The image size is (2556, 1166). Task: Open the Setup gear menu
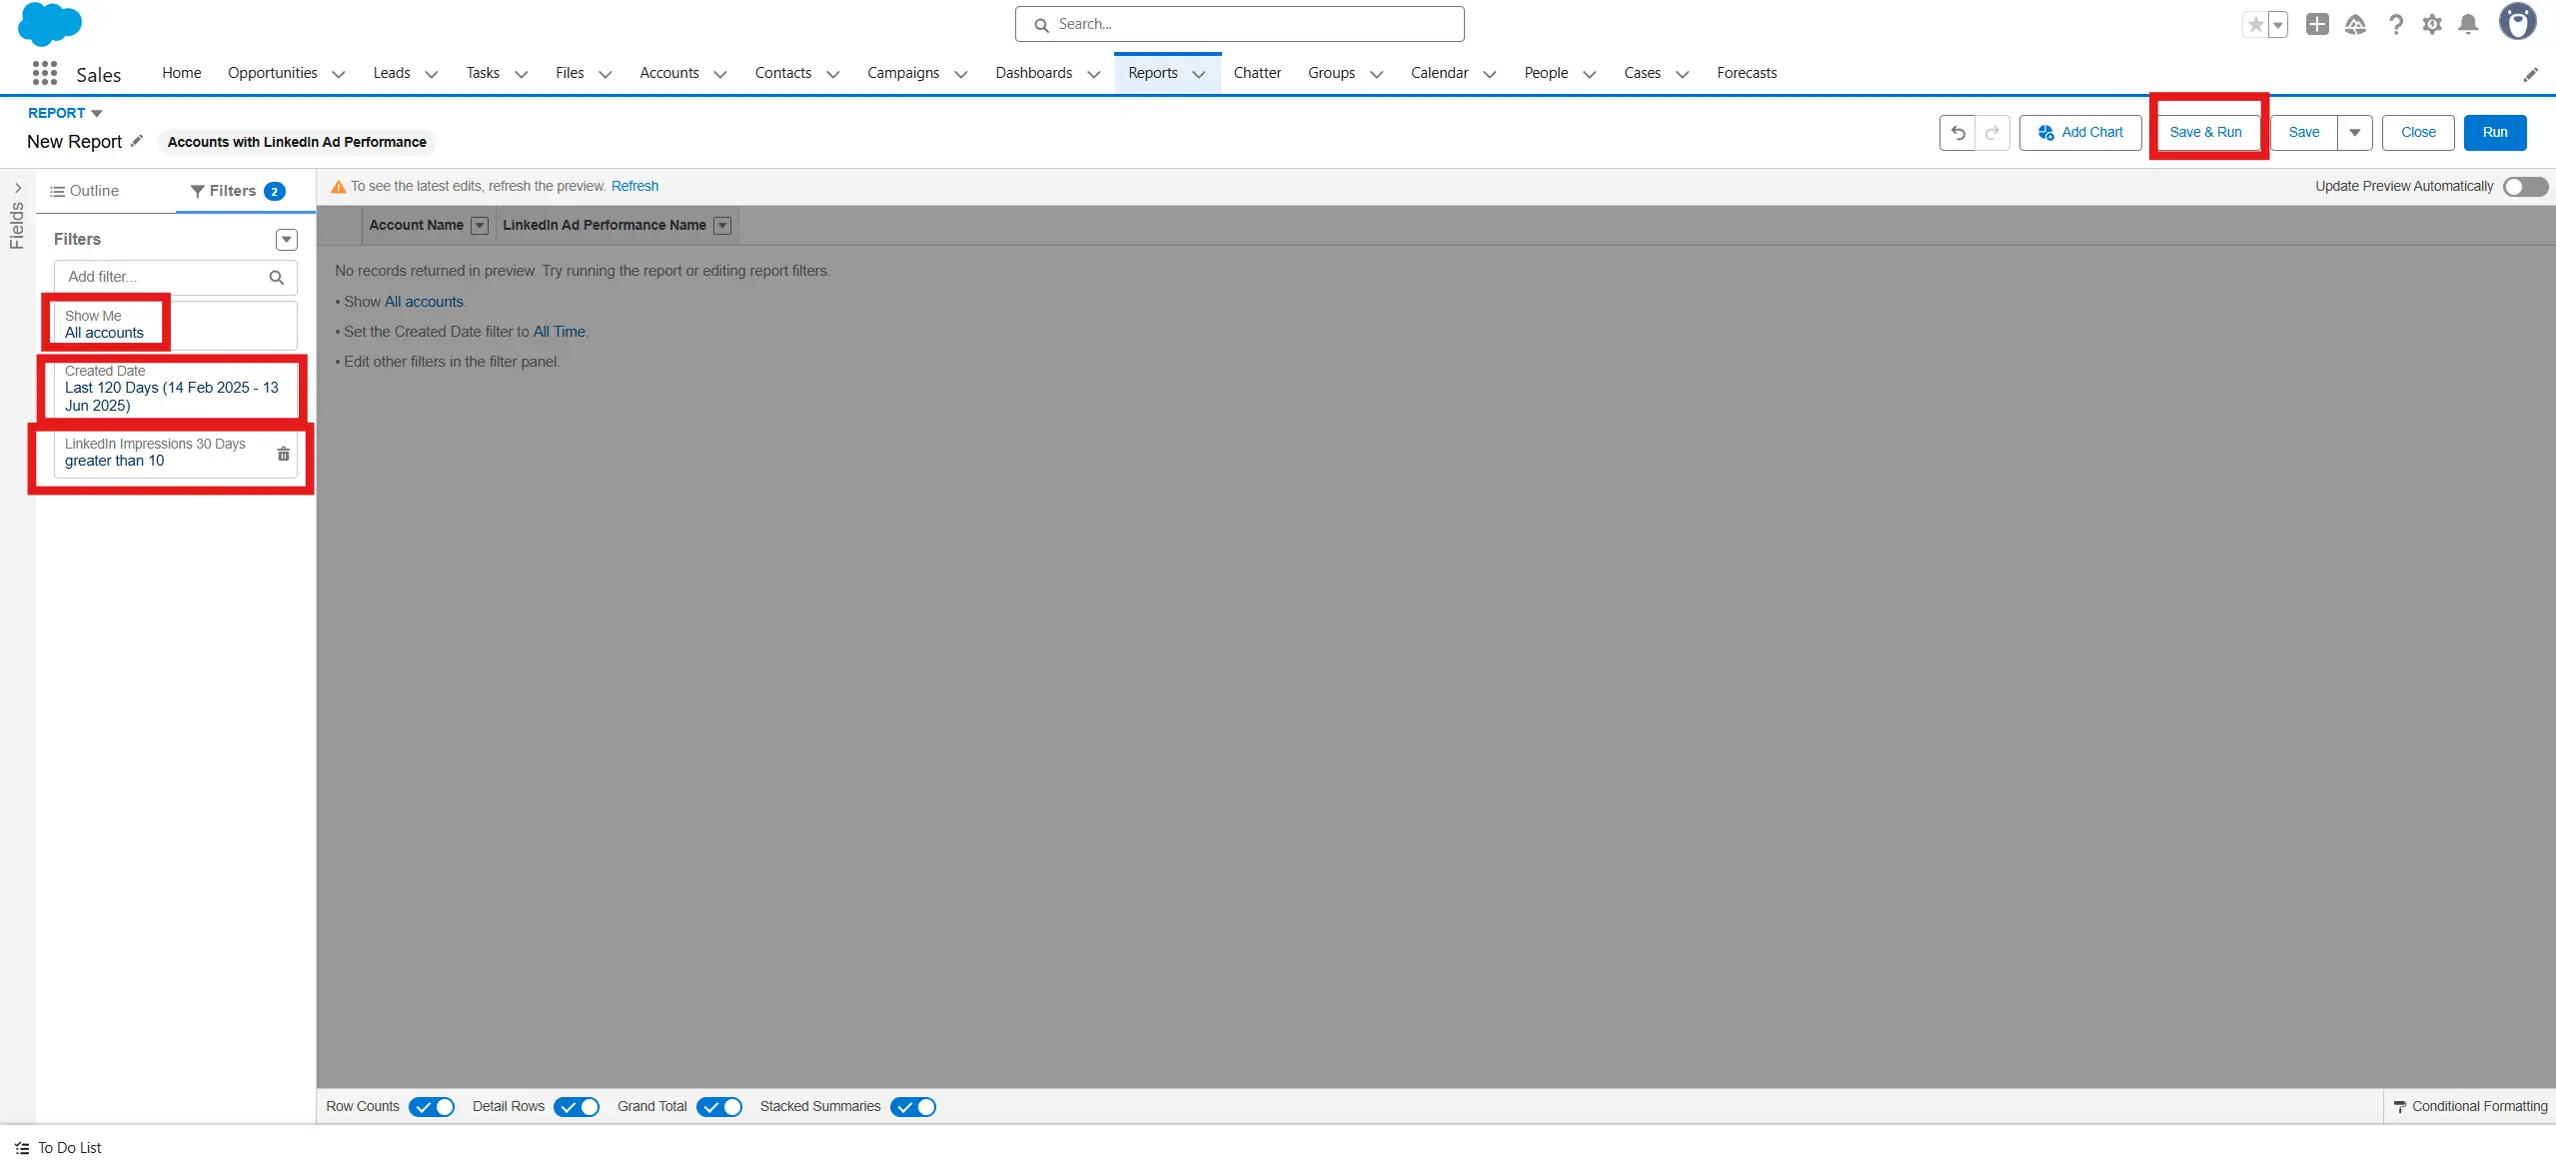pyautogui.click(x=2431, y=24)
